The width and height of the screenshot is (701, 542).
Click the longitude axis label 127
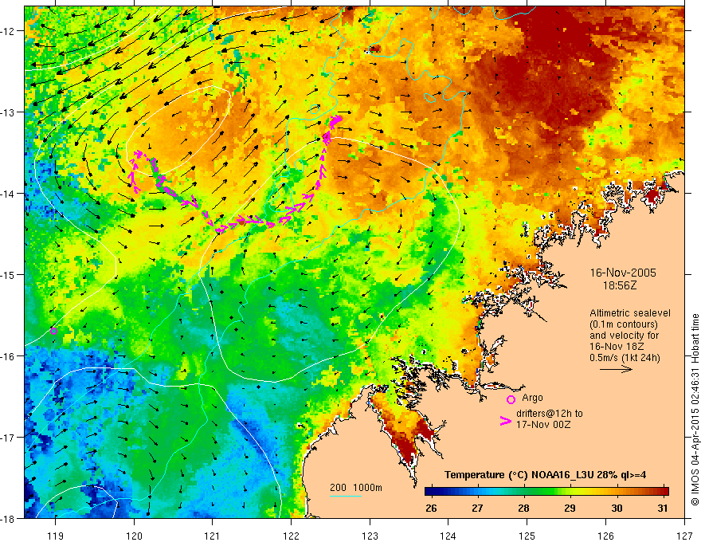[x=684, y=536]
